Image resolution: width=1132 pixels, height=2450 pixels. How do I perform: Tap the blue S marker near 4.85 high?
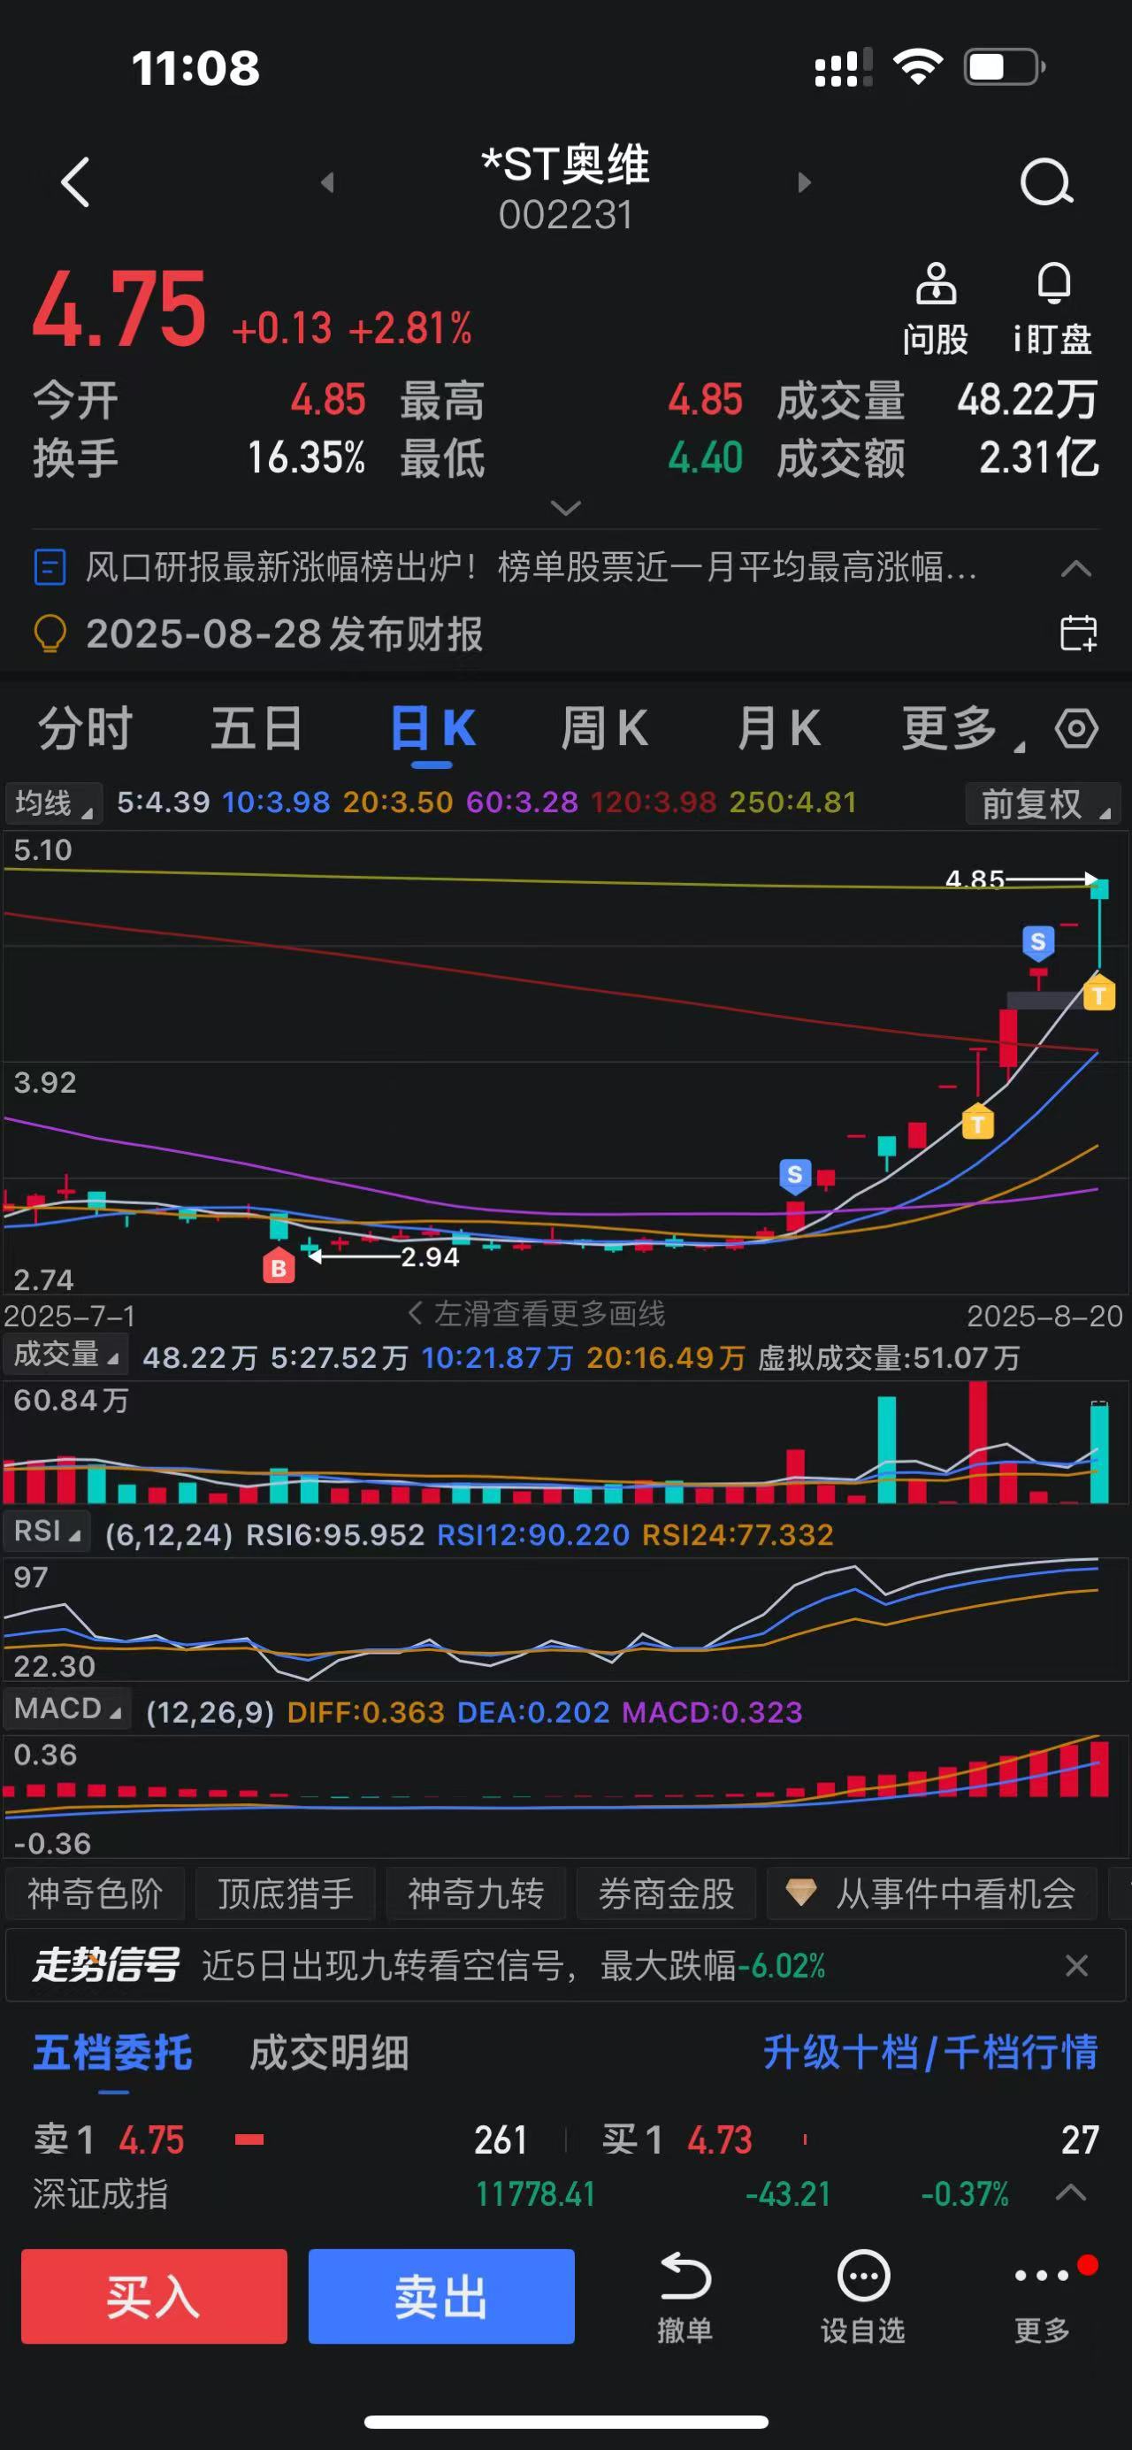[x=1038, y=941]
